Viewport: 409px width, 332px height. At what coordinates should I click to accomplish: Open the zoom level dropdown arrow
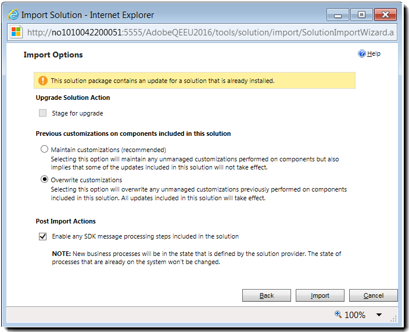tap(379, 315)
